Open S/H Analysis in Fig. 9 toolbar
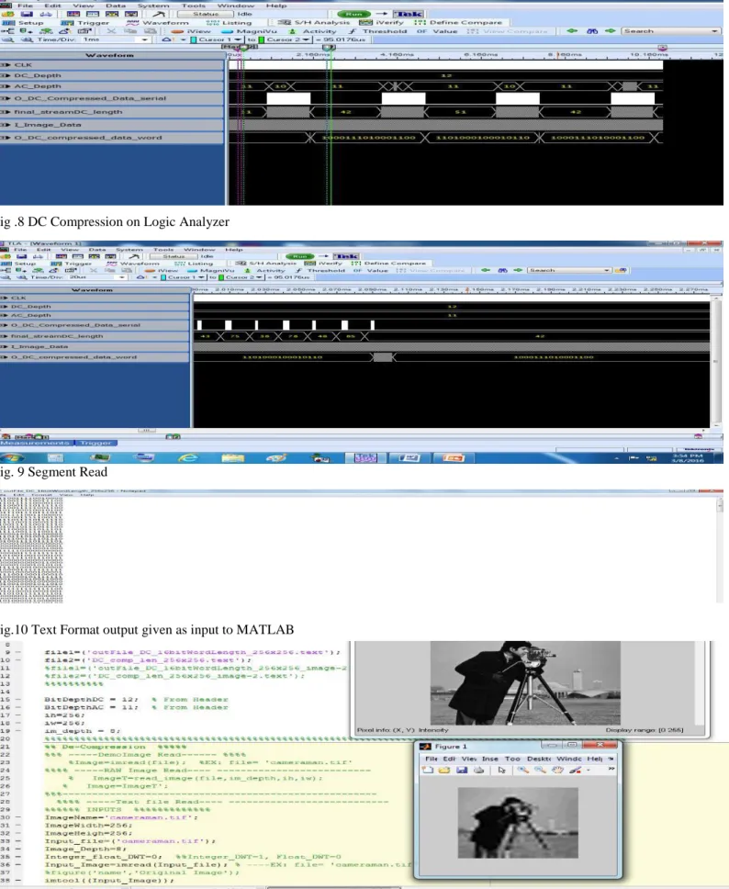Image resolution: width=729 pixels, height=889 pixels. click(x=266, y=263)
